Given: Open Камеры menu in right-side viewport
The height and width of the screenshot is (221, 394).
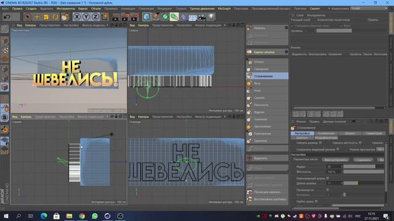Looking at the screenshot, I should (26, 117).
